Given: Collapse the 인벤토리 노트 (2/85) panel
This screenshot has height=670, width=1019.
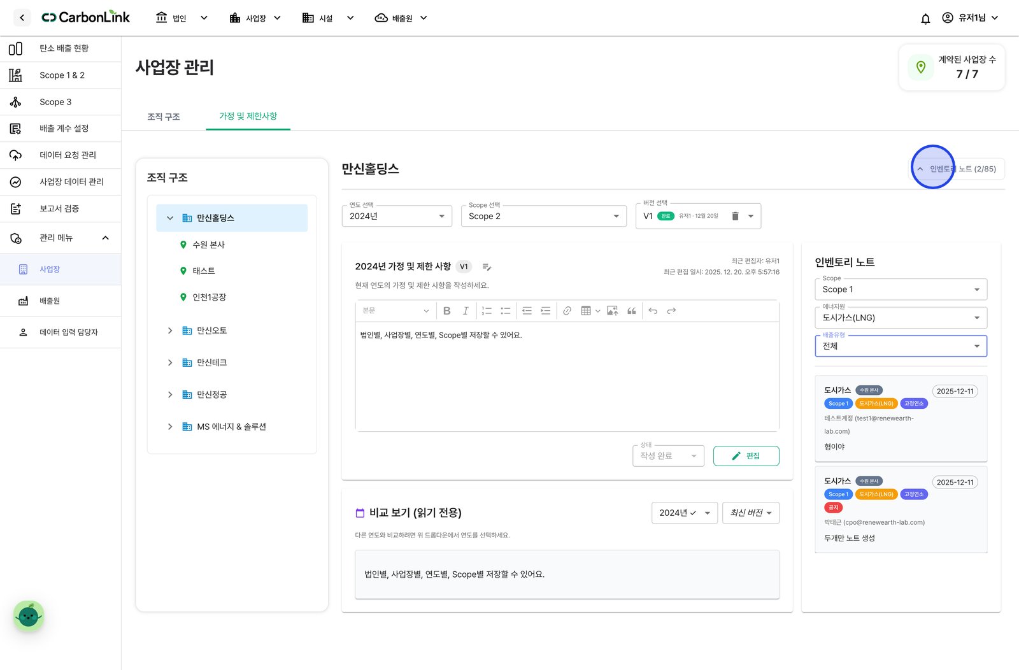Looking at the screenshot, I should (x=957, y=169).
